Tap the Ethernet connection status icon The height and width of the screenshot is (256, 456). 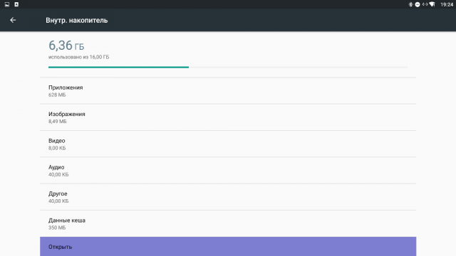(425, 4)
